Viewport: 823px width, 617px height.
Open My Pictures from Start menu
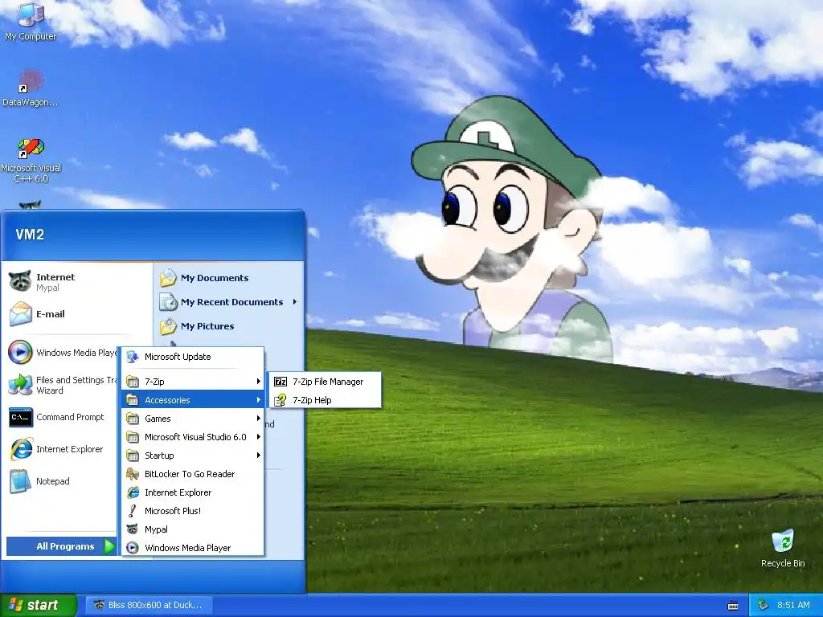pos(229,326)
